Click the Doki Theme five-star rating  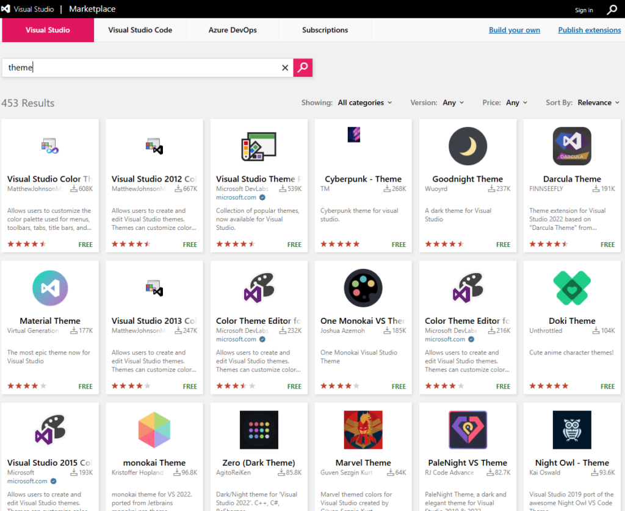click(x=549, y=385)
